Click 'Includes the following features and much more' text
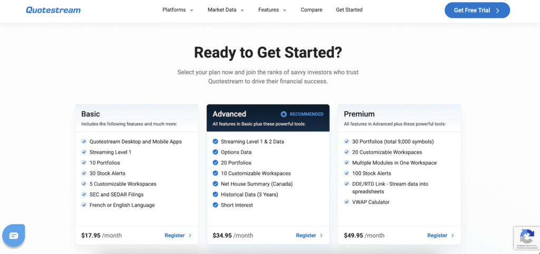 129,123
